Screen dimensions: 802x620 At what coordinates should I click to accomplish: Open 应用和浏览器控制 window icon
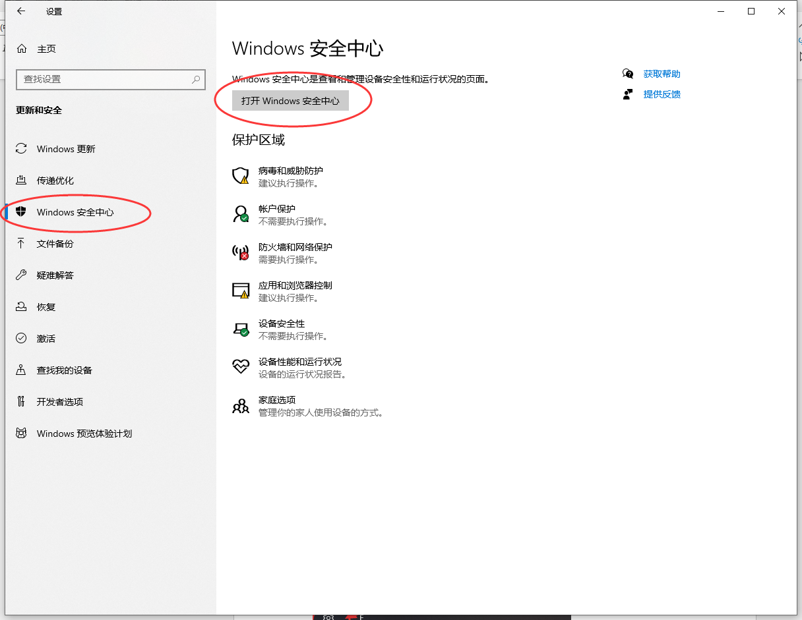click(241, 291)
